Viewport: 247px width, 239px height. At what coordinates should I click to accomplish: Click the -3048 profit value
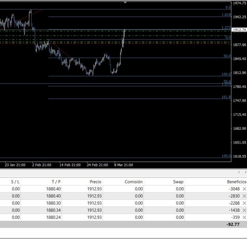click(x=234, y=189)
